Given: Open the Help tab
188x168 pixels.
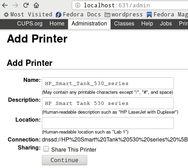Looking at the screenshot, I should coord(147,23).
